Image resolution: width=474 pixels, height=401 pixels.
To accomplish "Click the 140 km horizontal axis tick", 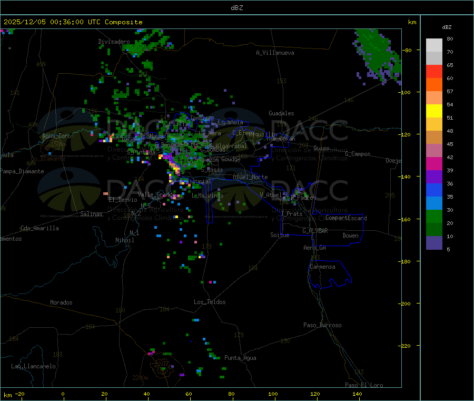I will point(357,394).
